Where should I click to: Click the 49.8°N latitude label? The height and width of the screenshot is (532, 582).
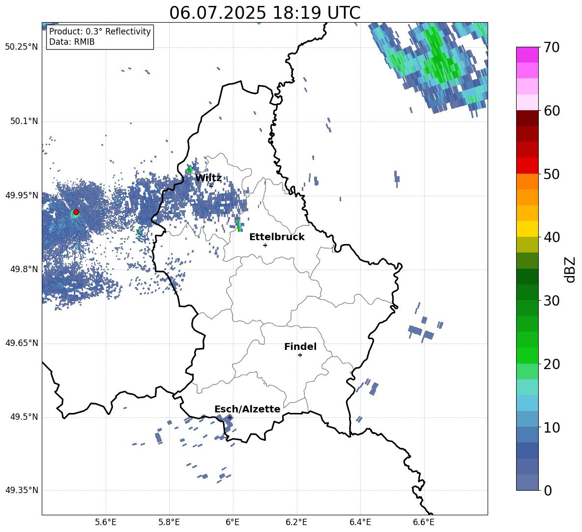click(25, 269)
